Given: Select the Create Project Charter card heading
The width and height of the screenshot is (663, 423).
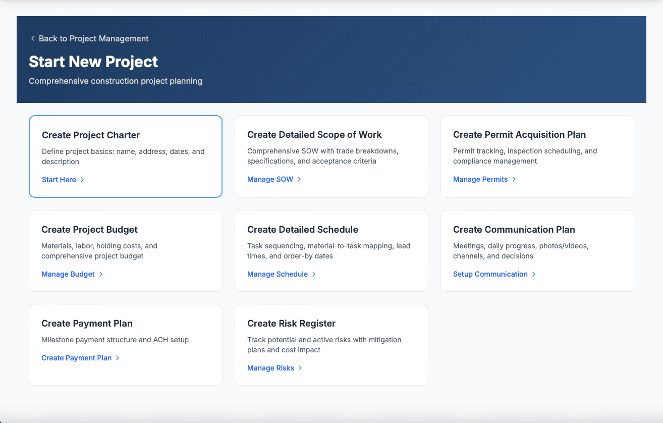Looking at the screenshot, I should click(x=91, y=135).
